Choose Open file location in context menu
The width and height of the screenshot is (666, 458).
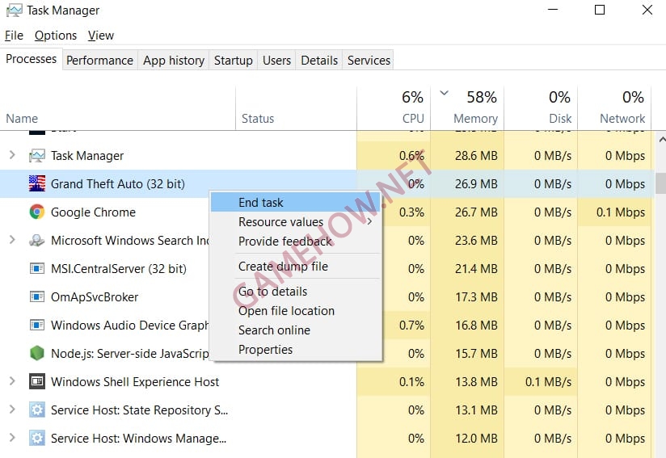click(x=286, y=311)
